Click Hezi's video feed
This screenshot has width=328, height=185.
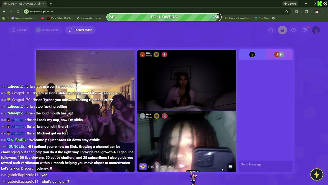click(x=187, y=141)
